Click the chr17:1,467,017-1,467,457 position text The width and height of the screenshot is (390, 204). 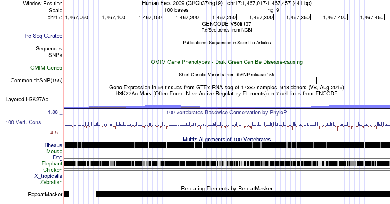point(269,3)
